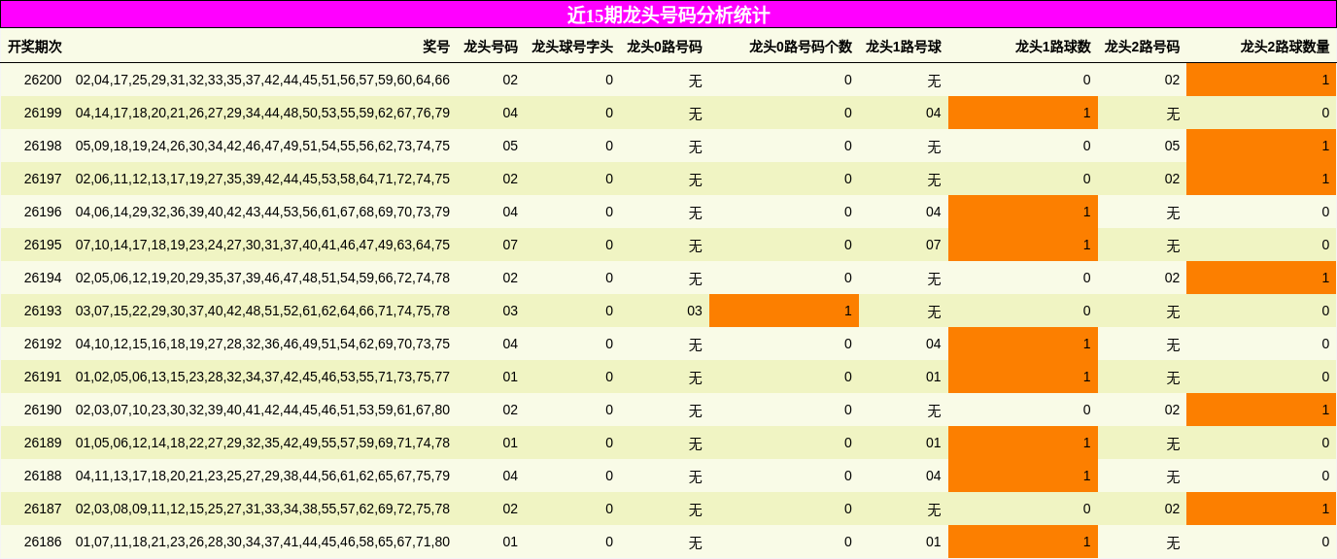1337x559 pixels.
Task: Click the 龙头球号字头 column header
Action: 572,47
